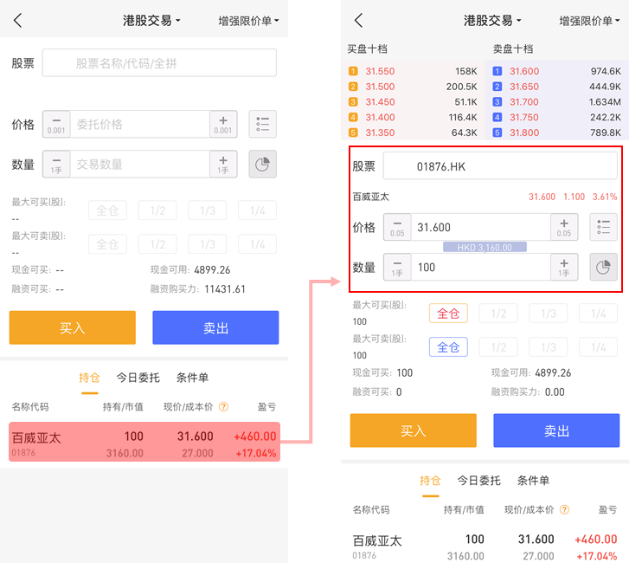The height and width of the screenshot is (563, 629).
Task: Increase price using the plus 0.05 stepper
Action: coord(564,227)
